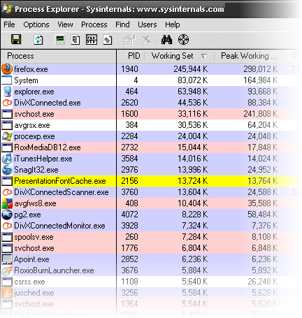Click the Kill Process X icon
The width and height of the screenshot is (302, 318).
pyautogui.click(x=147, y=40)
